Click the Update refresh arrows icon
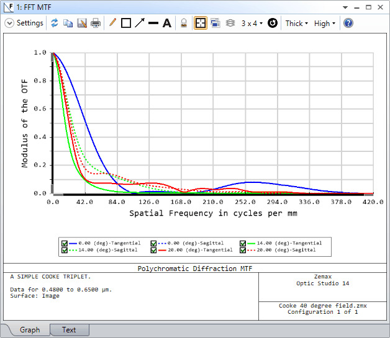This screenshot has height=338, width=390. point(55,23)
